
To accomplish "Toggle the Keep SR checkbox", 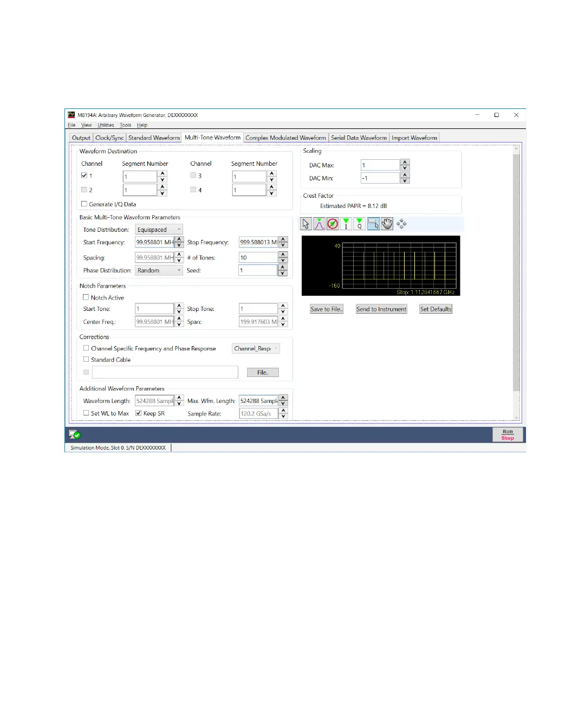I will point(138,413).
